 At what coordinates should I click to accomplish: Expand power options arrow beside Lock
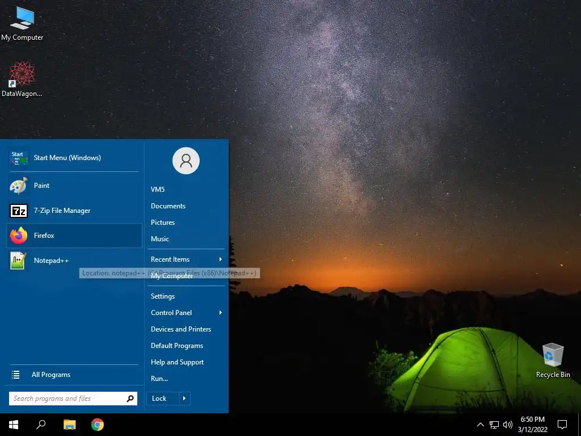184,399
